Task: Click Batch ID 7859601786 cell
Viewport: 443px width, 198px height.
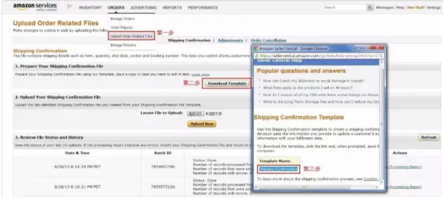Action: (x=163, y=167)
